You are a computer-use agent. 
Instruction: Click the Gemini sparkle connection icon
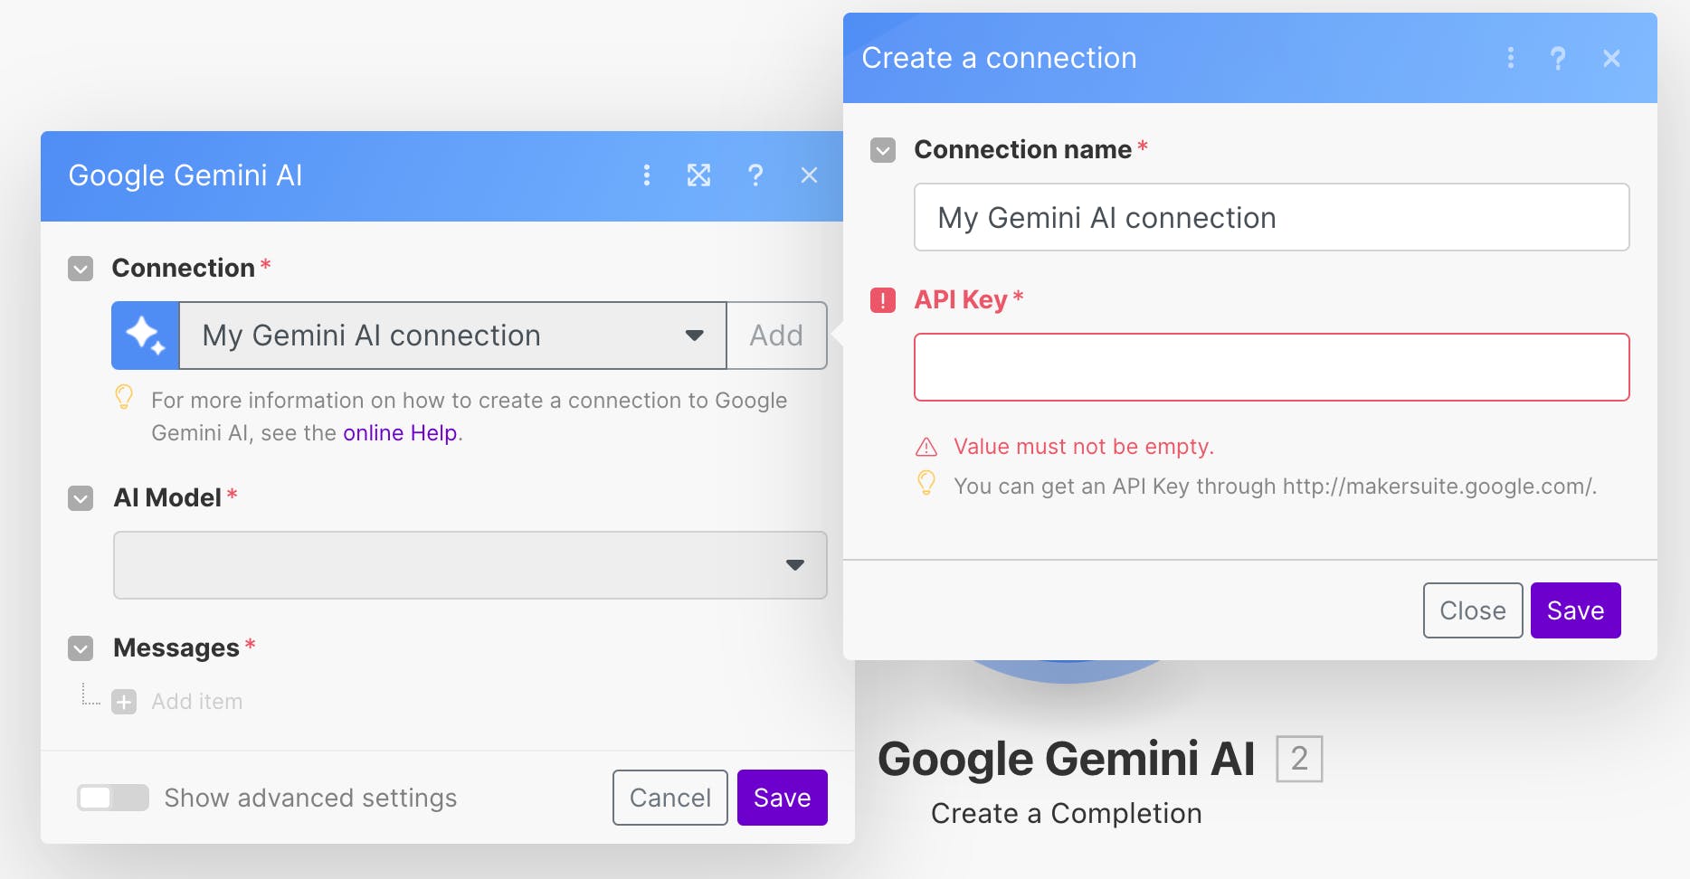point(146,336)
